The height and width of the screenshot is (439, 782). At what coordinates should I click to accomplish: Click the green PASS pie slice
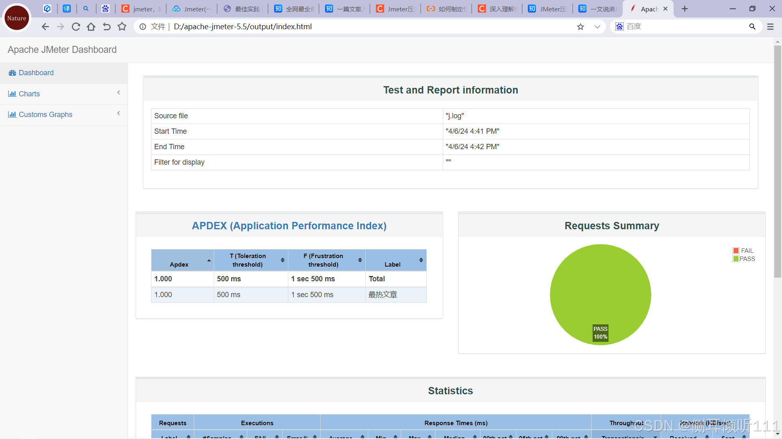[600, 285]
